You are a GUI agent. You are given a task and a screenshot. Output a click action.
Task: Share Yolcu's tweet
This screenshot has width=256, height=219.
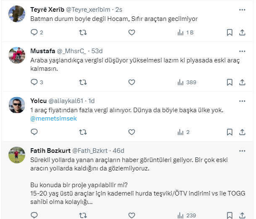[x=242, y=132]
